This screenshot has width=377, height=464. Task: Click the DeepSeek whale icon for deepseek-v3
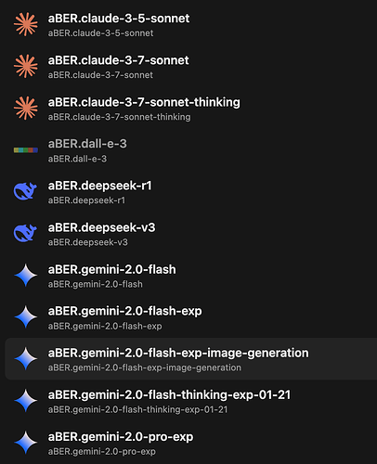click(x=25, y=233)
